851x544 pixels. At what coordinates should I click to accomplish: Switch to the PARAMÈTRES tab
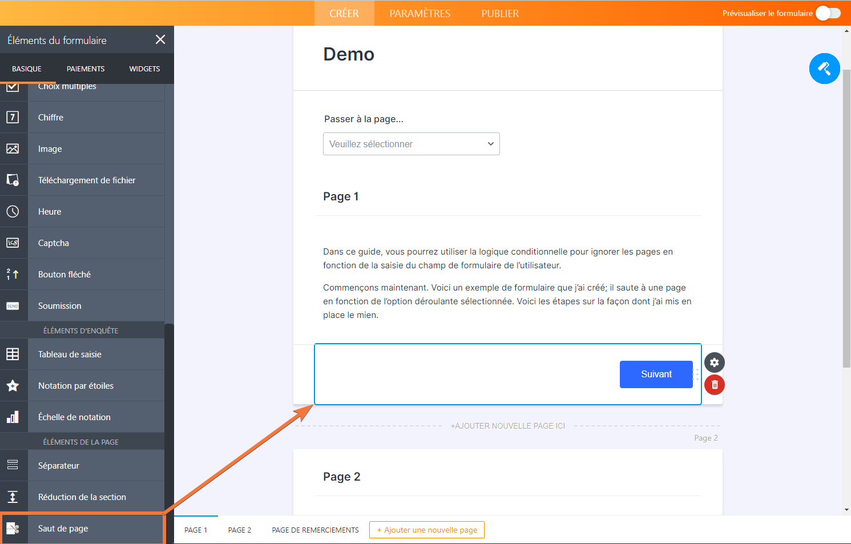point(420,13)
